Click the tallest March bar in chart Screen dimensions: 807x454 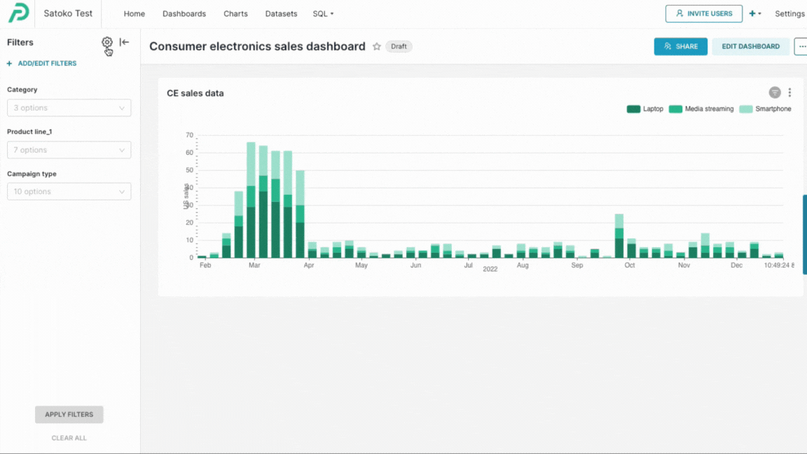(x=251, y=203)
